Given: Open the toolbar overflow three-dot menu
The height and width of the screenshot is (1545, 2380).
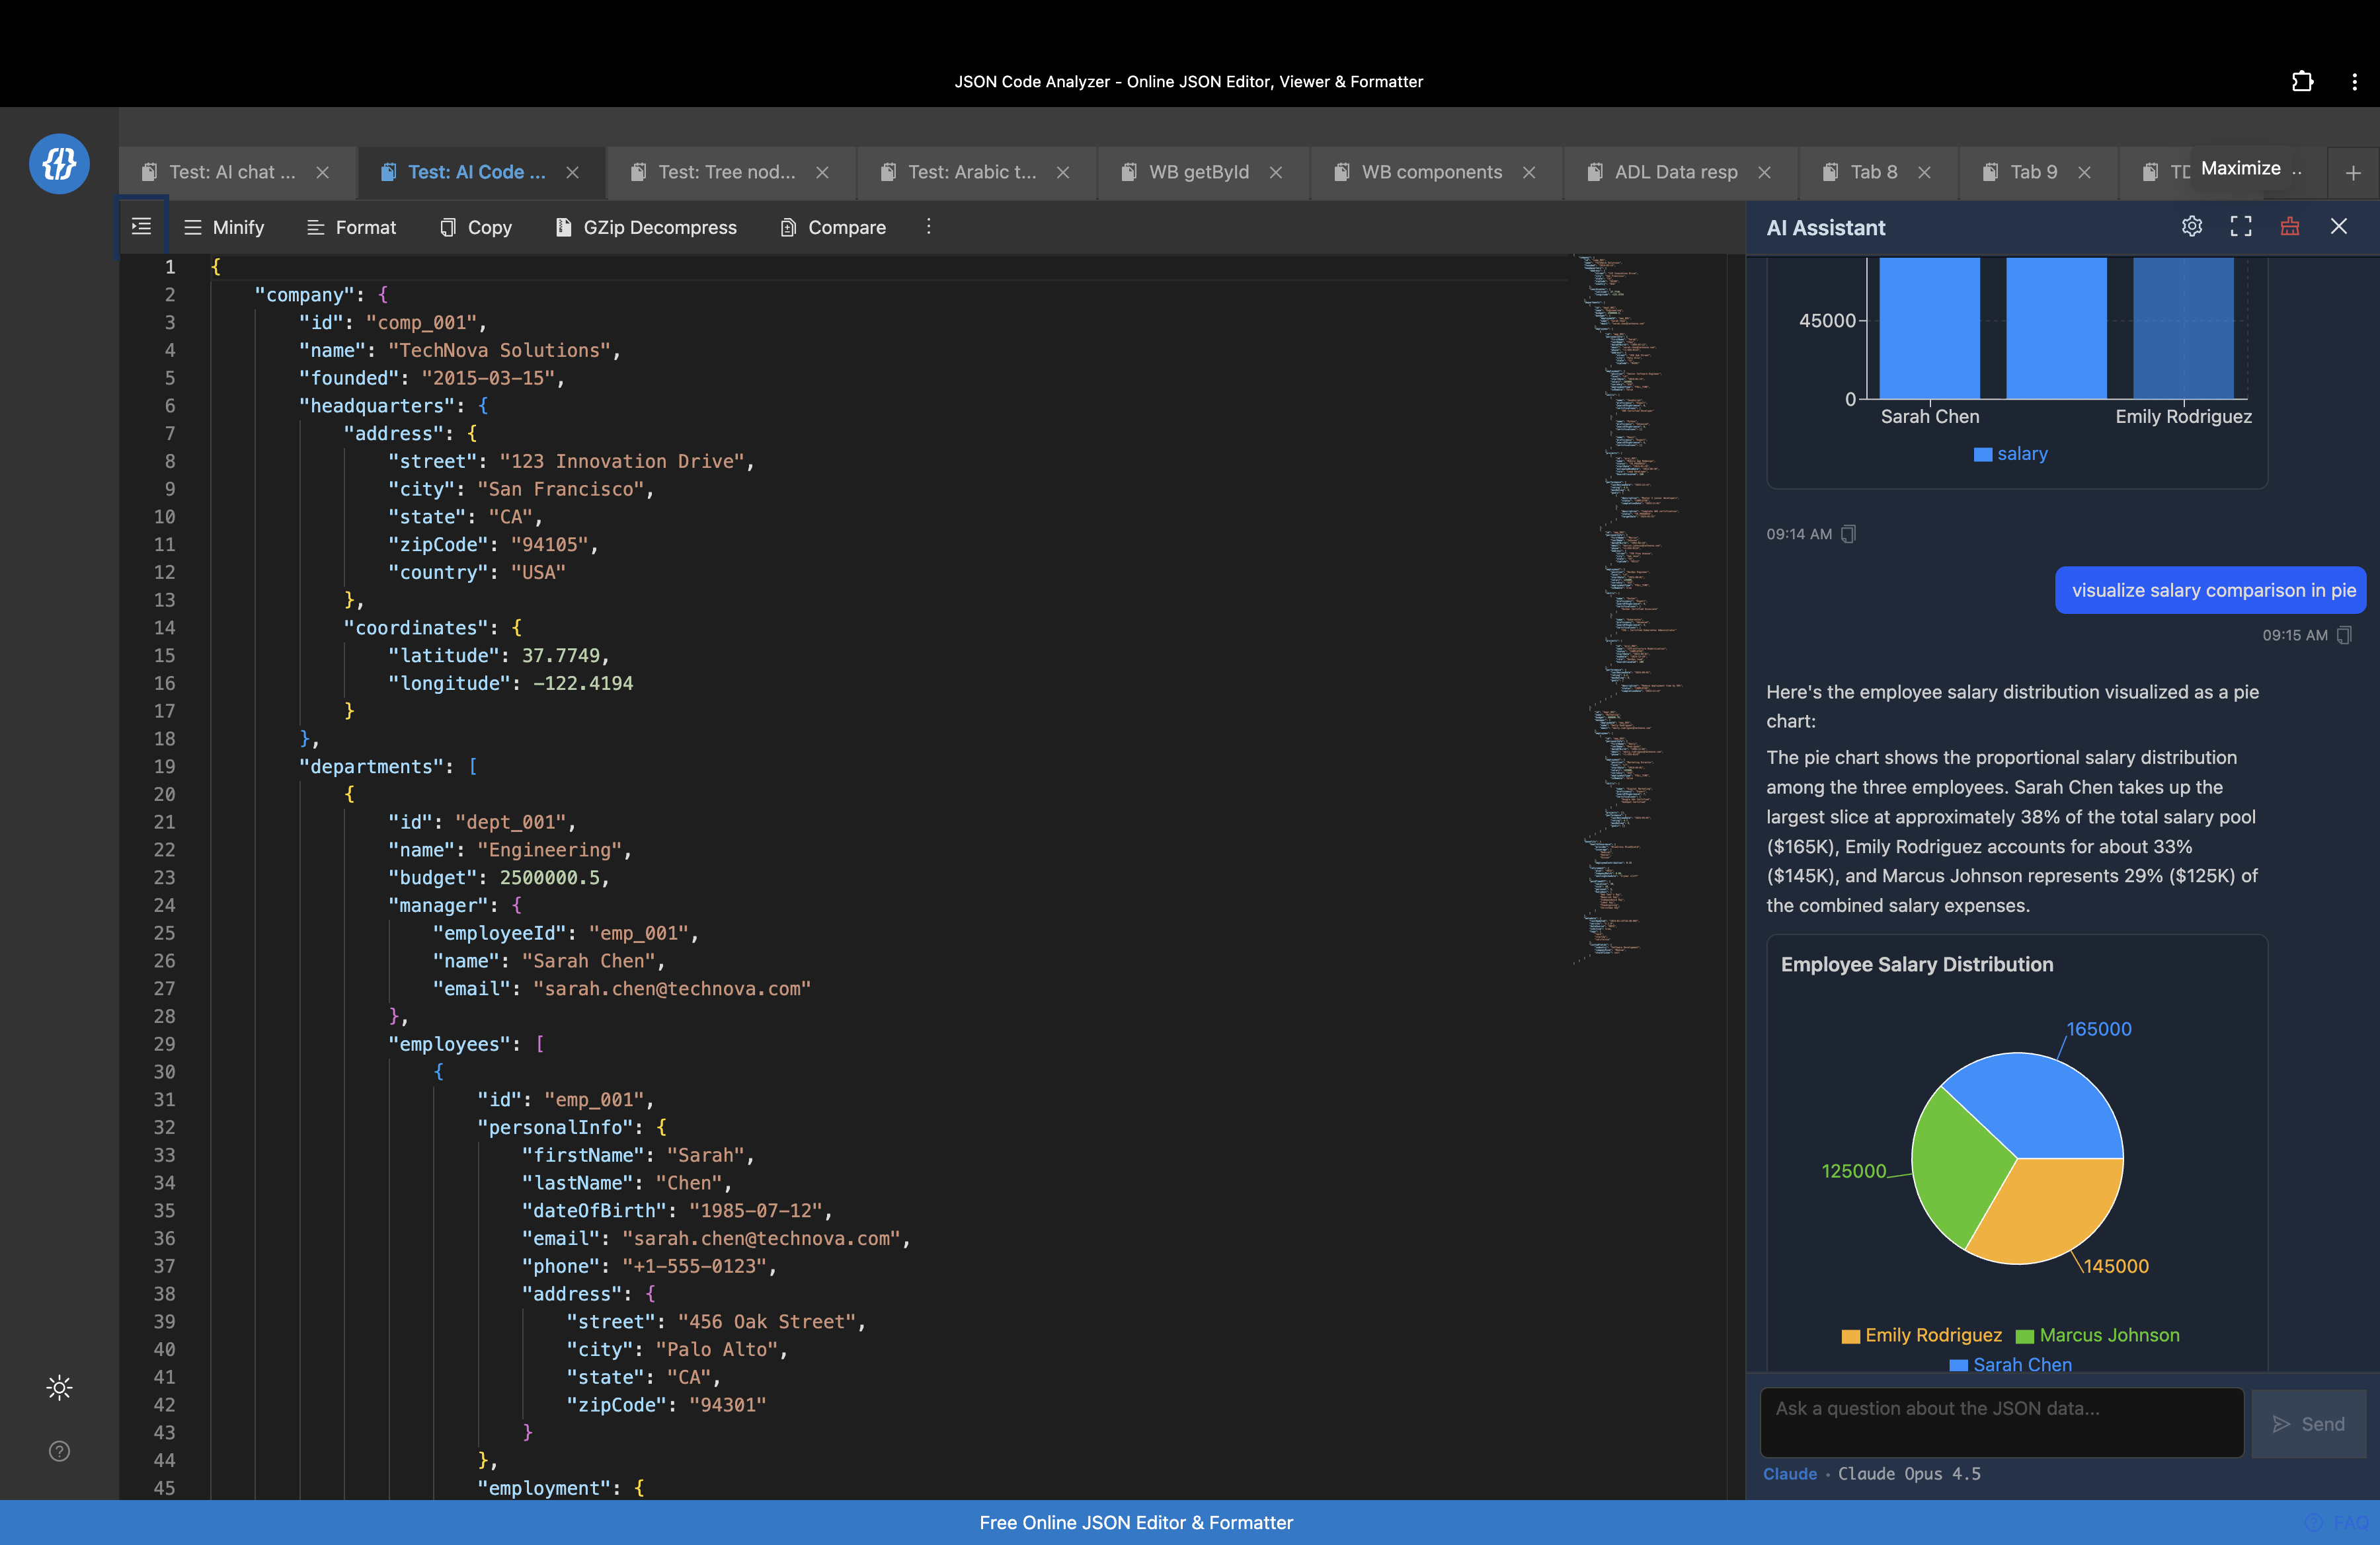Looking at the screenshot, I should [x=928, y=227].
